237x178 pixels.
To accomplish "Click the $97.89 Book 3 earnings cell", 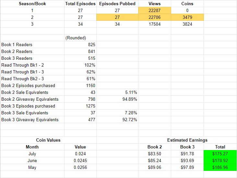I will 187,167.
